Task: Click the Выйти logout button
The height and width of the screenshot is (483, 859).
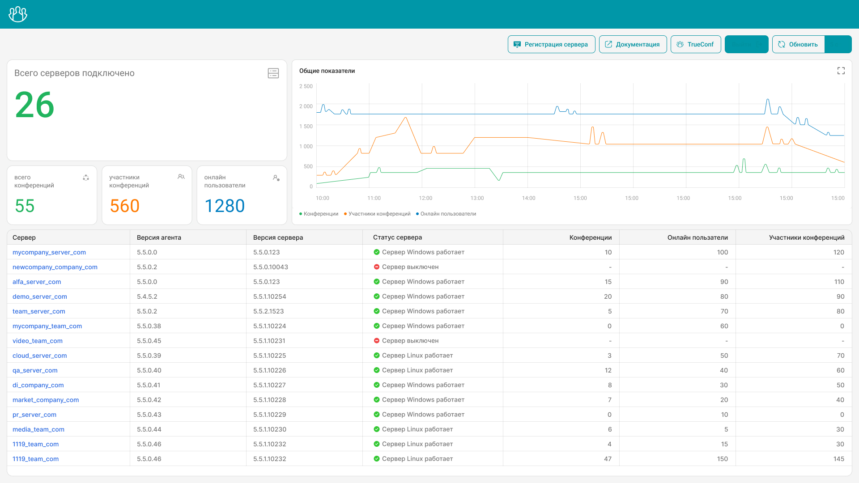Action: [x=746, y=44]
